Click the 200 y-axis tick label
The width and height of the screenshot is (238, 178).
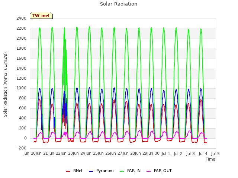click(x=23, y=128)
